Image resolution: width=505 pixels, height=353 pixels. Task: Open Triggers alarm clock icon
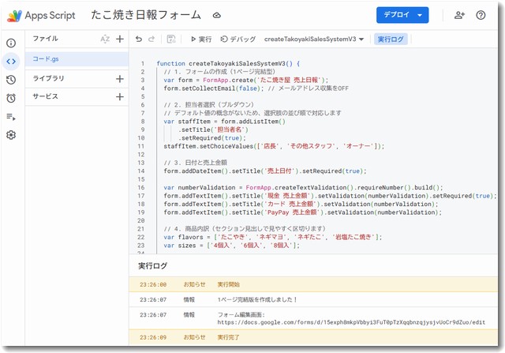point(11,98)
